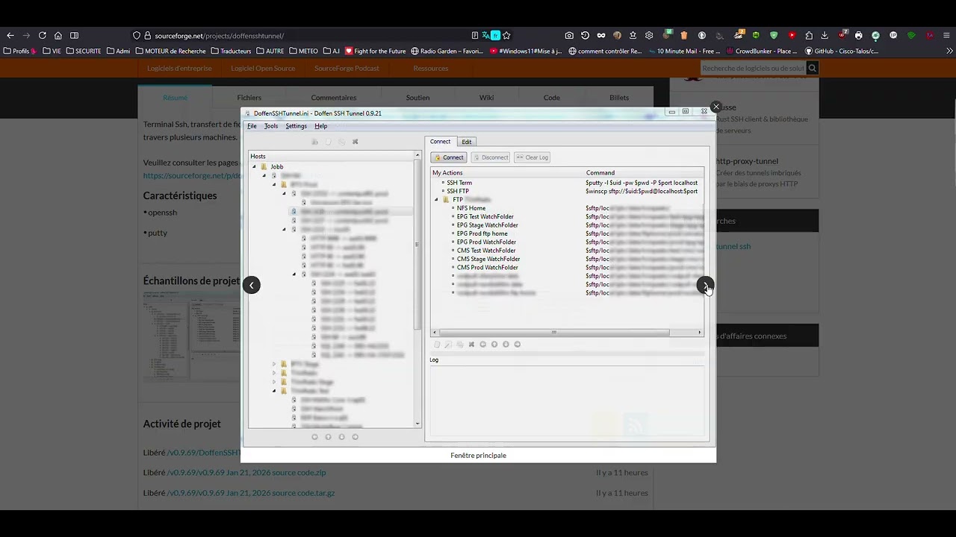This screenshot has width=956, height=537.
Task: Select EPG Prod ftp home action
Action: (x=482, y=233)
